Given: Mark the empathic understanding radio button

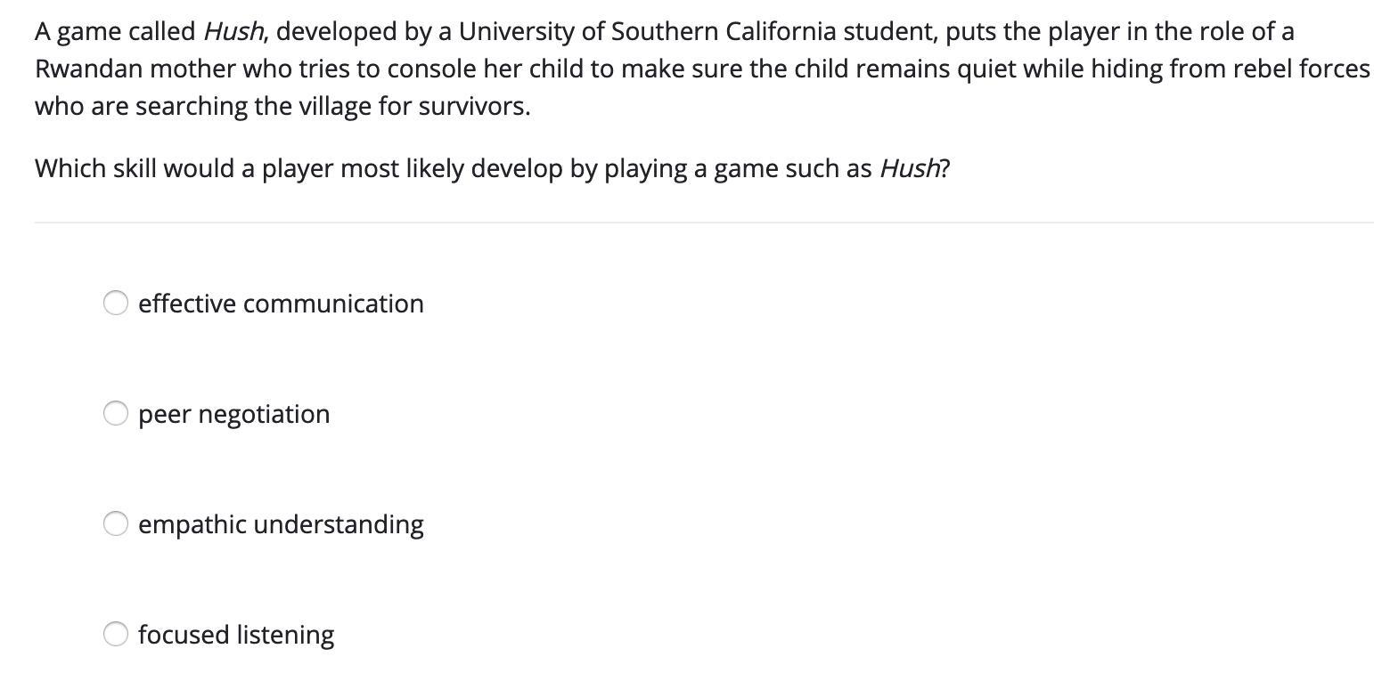Looking at the screenshot, I should [x=116, y=524].
